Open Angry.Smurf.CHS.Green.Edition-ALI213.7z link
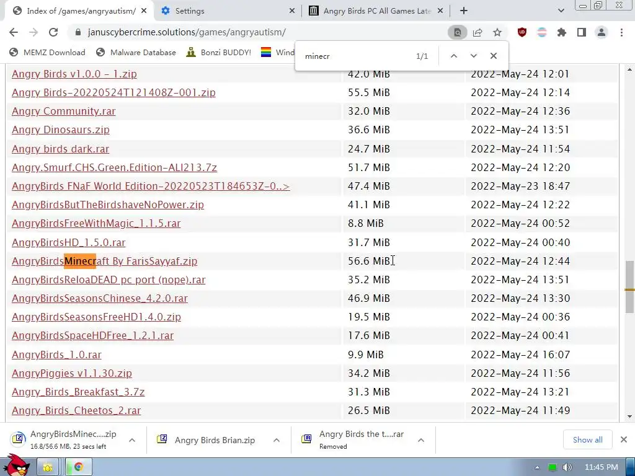The width and height of the screenshot is (635, 476). coord(114,167)
